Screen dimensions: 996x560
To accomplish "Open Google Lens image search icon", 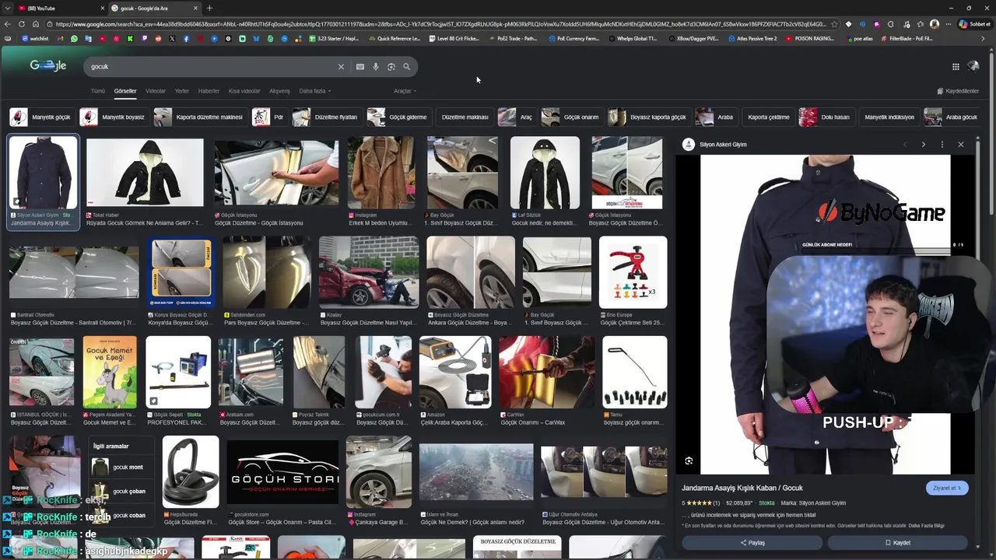I will [391, 67].
